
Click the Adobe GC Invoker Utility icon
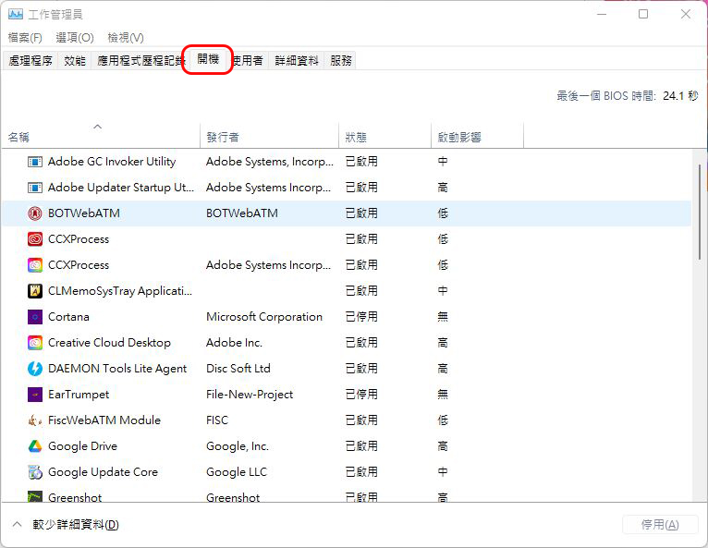click(x=35, y=162)
